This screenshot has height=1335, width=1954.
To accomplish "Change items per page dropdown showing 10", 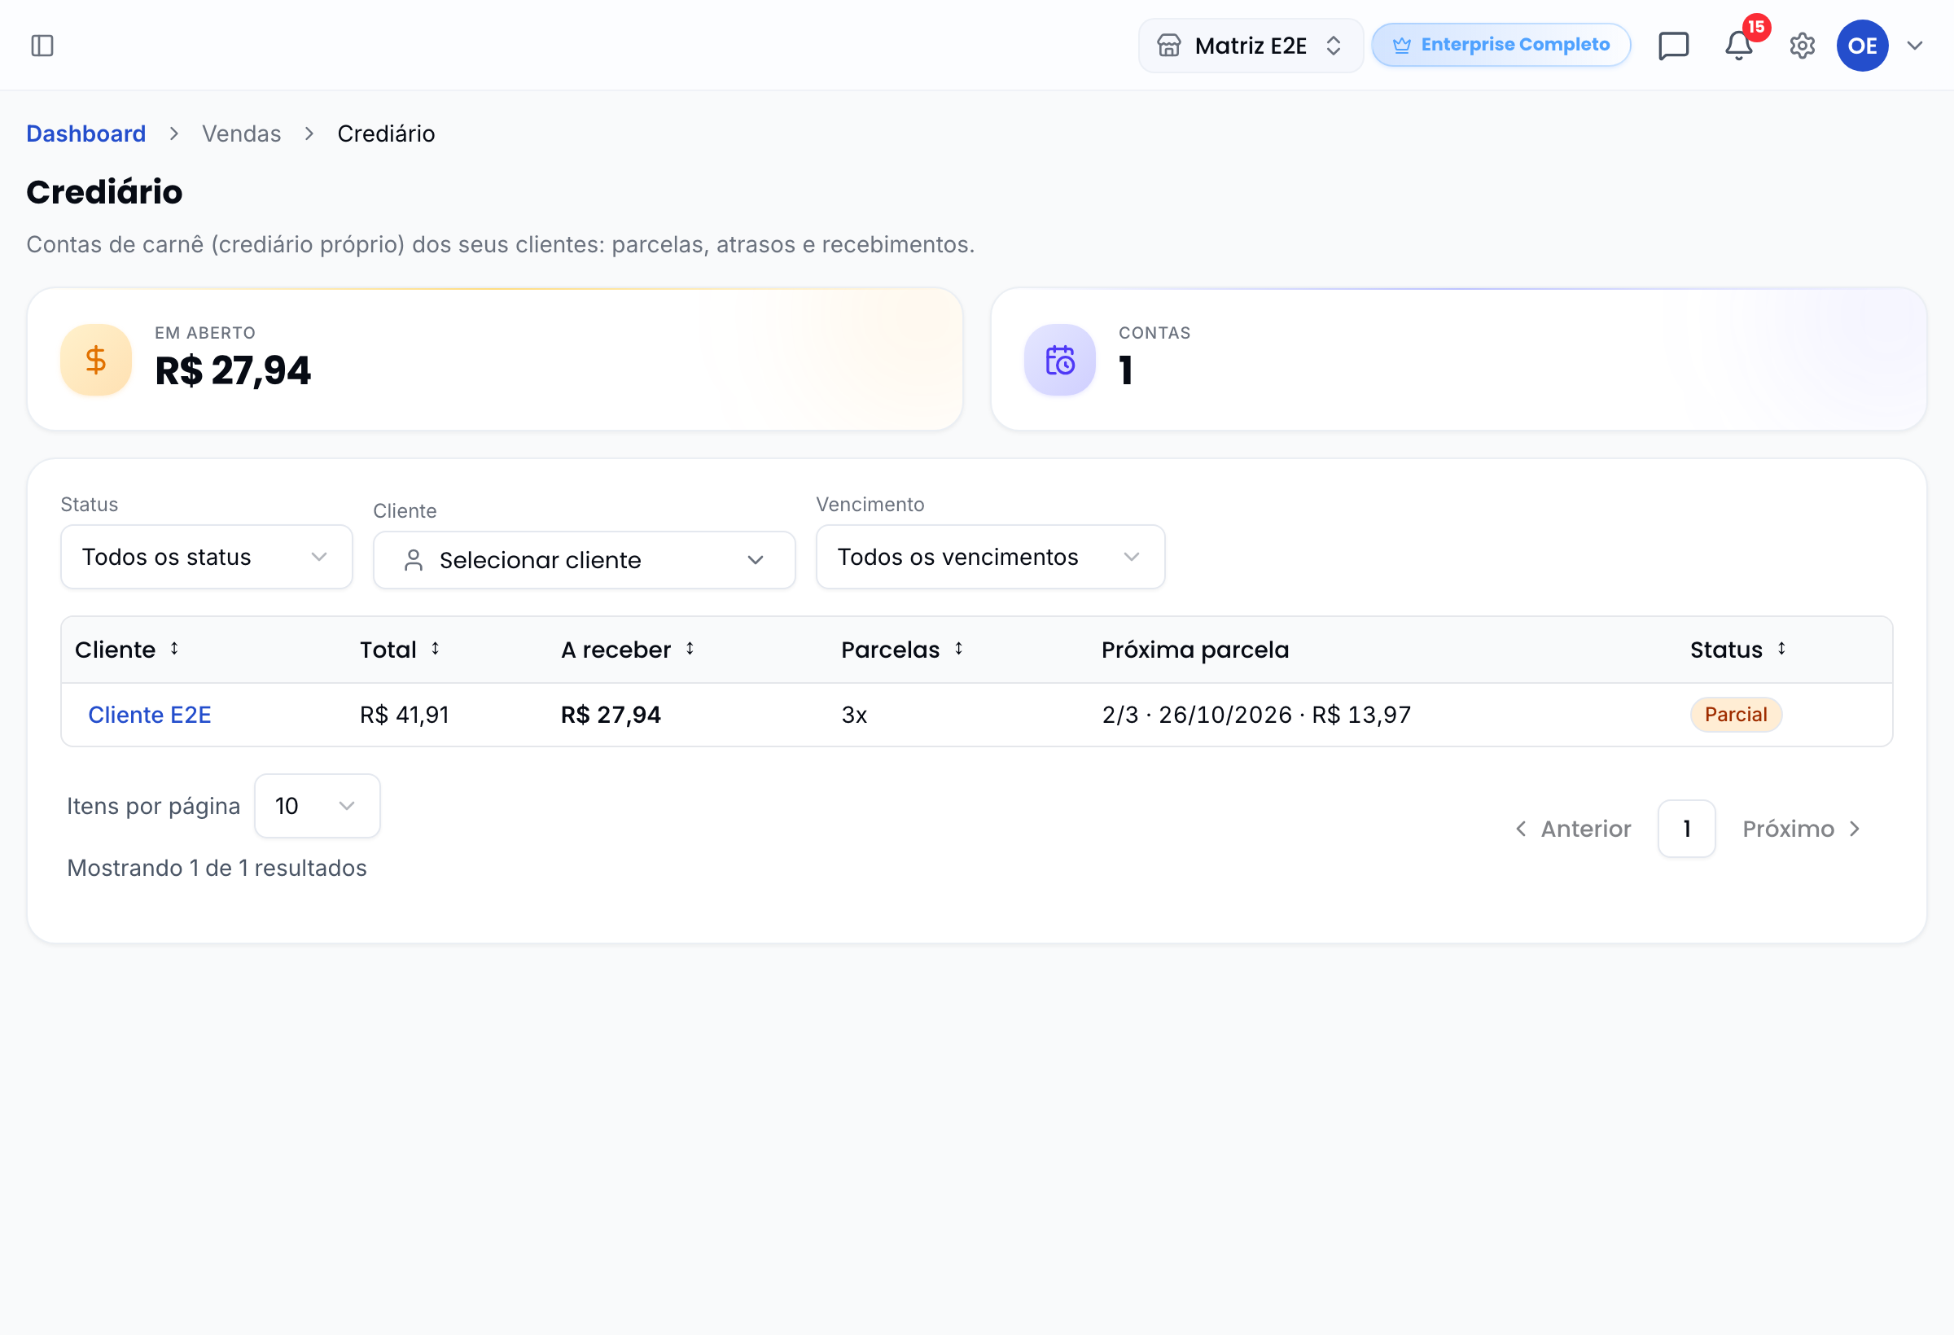I will [317, 805].
